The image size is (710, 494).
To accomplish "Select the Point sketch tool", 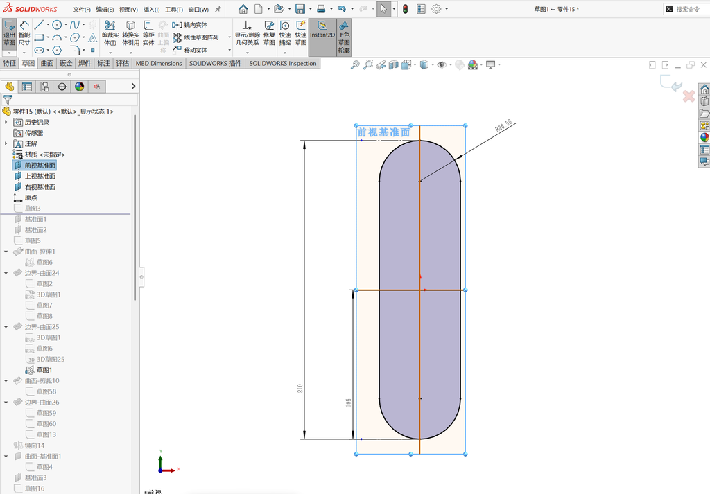I will coord(92,50).
